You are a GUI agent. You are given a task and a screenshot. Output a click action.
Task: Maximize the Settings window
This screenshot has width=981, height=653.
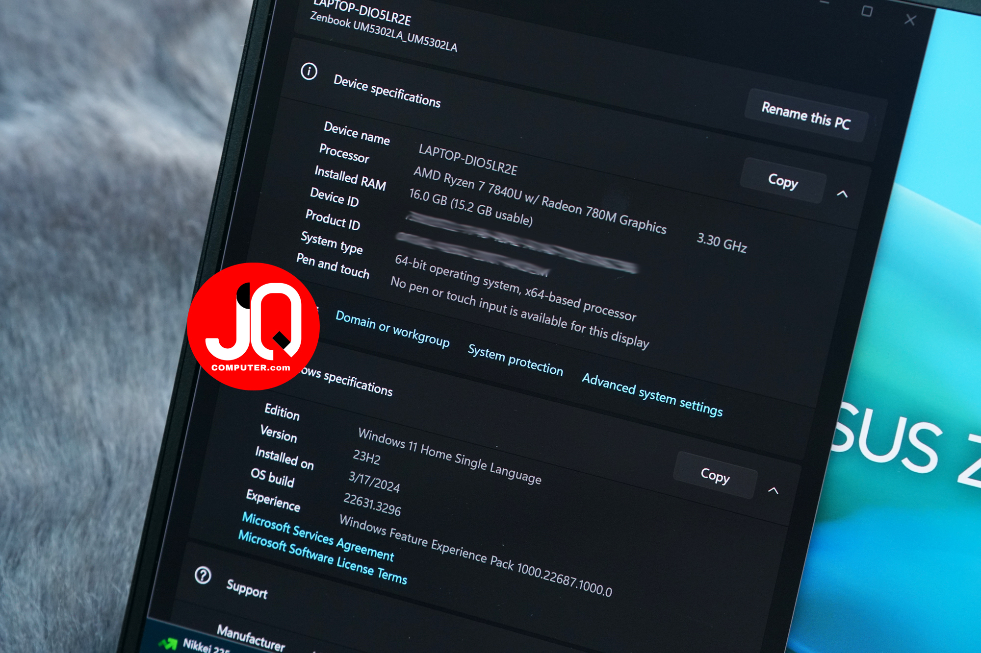pos(867,11)
